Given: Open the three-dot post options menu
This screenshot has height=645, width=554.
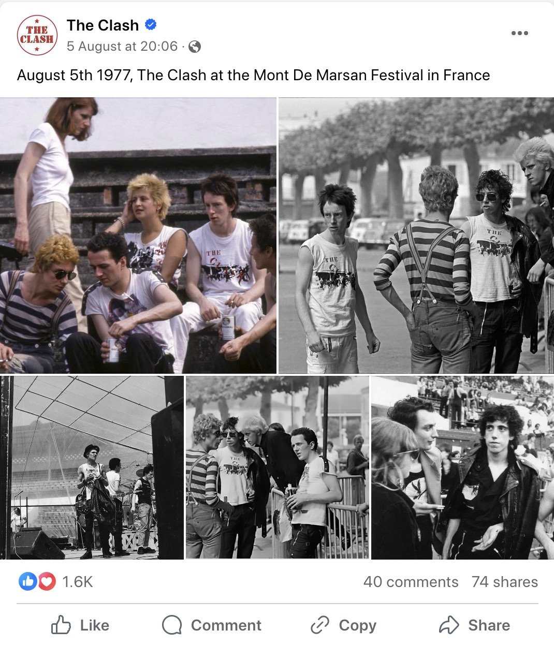Looking at the screenshot, I should pyautogui.click(x=519, y=33).
